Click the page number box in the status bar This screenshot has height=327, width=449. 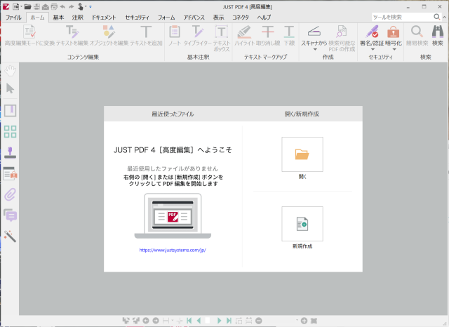(x=208, y=321)
